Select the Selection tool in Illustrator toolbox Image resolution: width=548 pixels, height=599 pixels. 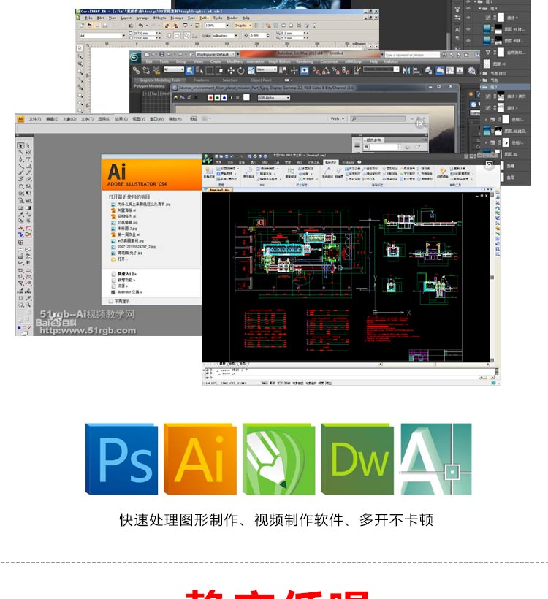(20, 145)
